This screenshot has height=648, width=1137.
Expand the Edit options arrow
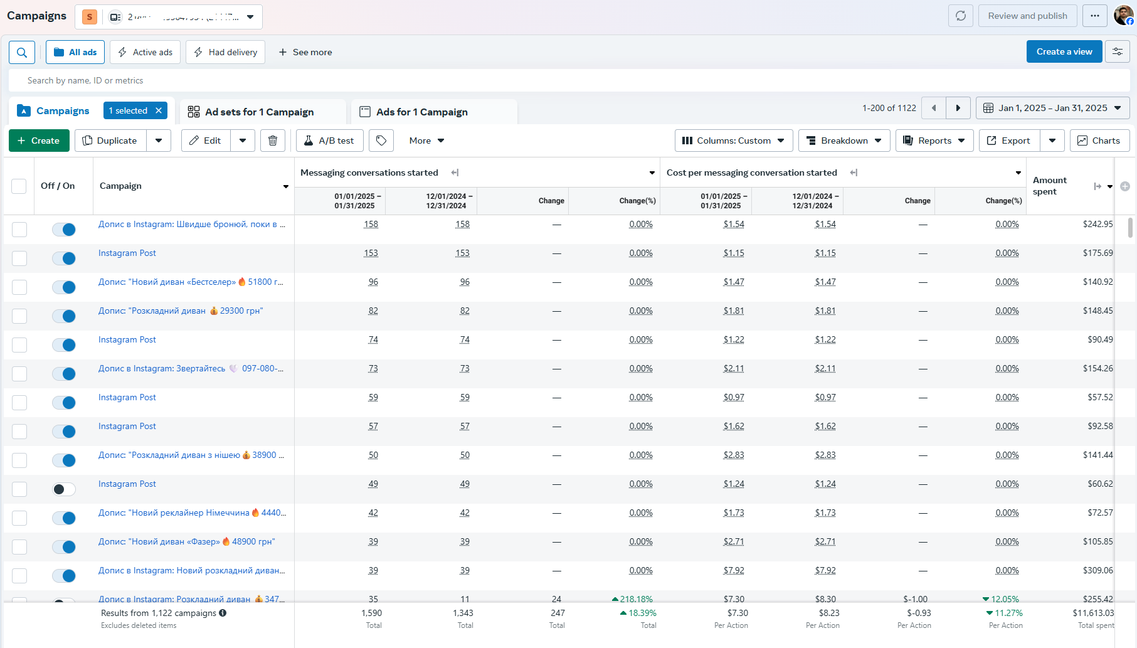(x=243, y=141)
